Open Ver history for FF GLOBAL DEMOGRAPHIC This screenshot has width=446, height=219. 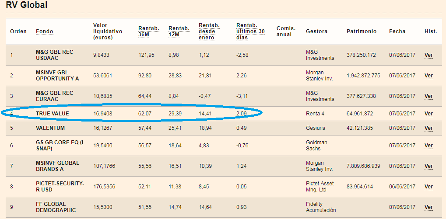point(428,207)
